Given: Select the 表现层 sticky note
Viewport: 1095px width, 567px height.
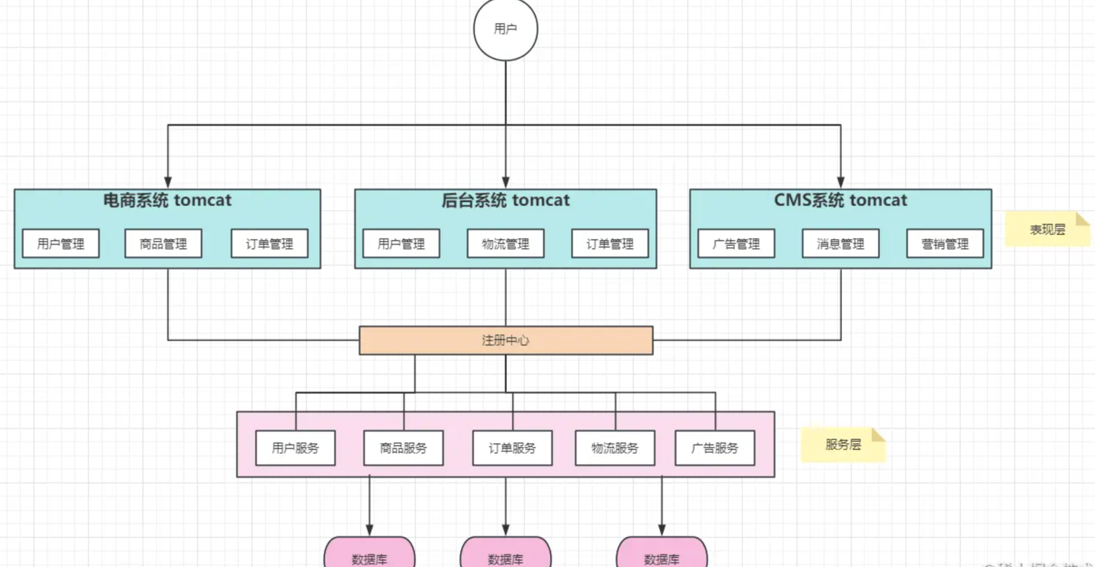Looking at the screenshot, I should coord(1047,229).
